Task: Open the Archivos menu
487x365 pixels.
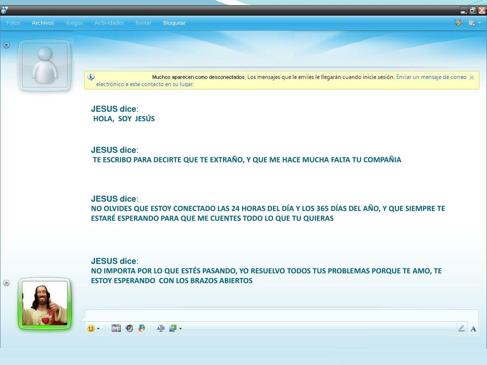Action: pos(43,23)
